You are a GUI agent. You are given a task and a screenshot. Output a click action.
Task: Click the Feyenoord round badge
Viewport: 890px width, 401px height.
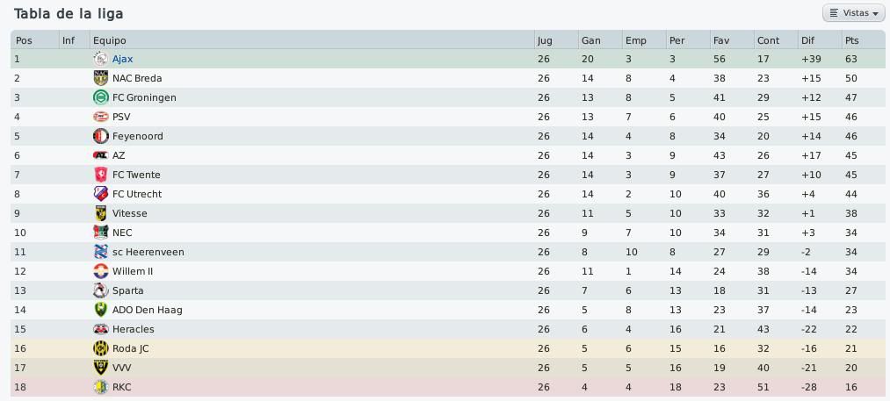100,135
